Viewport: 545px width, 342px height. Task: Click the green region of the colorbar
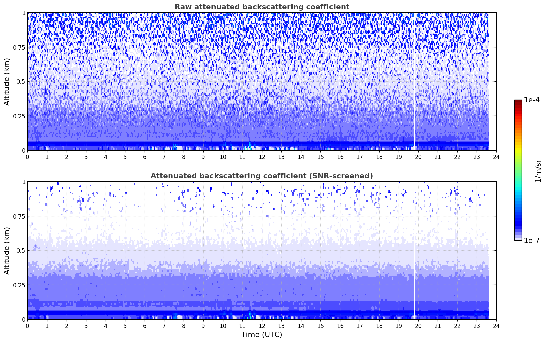click(518, 168)
